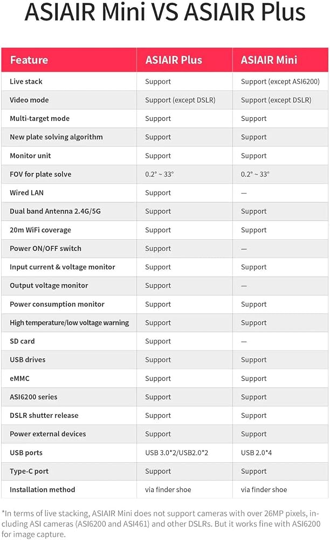Click the USB 3.0*2/USB2.0*2 cell
The height and width of the screenshot is (540, 330).
pos(177,453)
